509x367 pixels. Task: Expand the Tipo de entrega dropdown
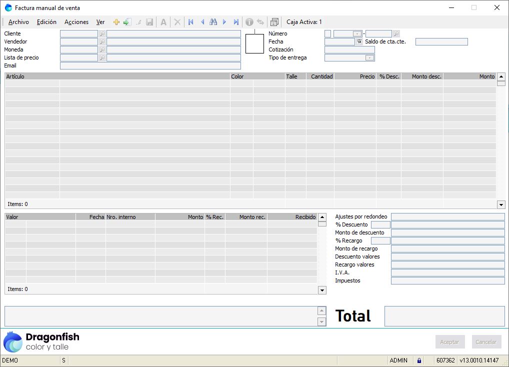pyautogui.click(x=369, y=58)
